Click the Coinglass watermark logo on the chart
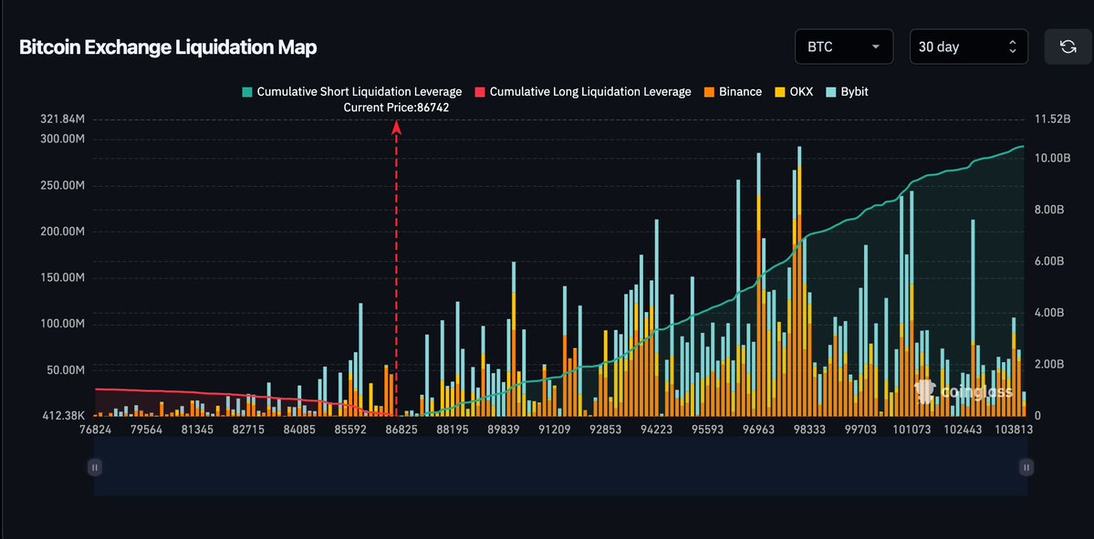 point(924,392)
